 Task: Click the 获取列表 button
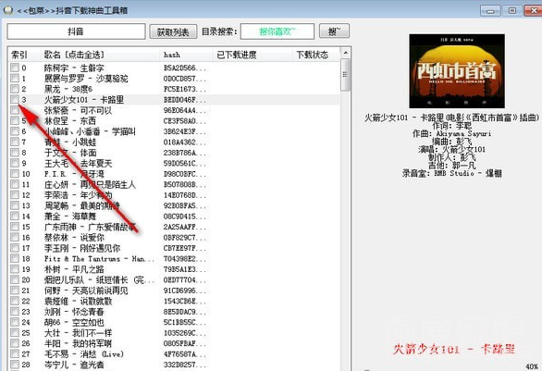173,31
